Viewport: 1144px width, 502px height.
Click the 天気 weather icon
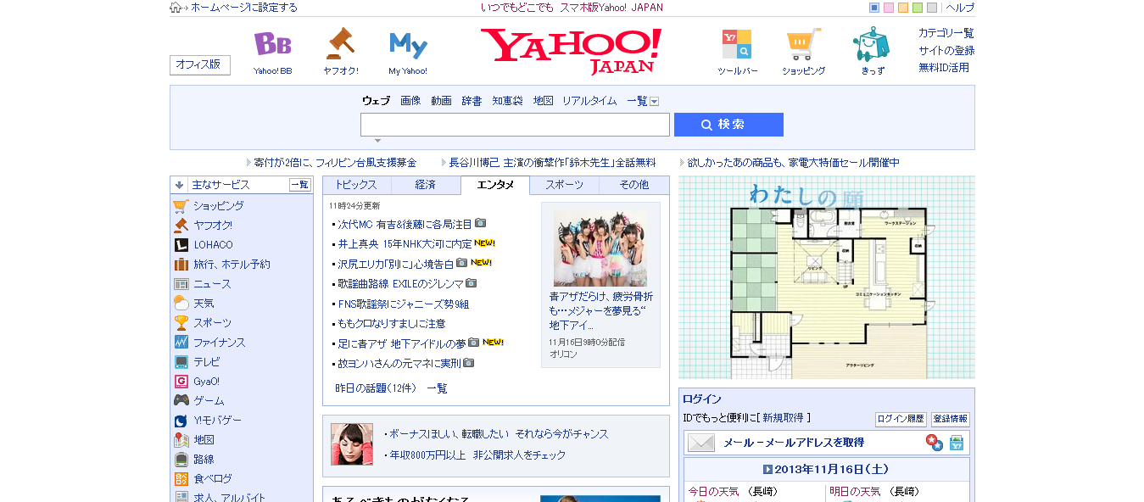(x=181, y=303)
